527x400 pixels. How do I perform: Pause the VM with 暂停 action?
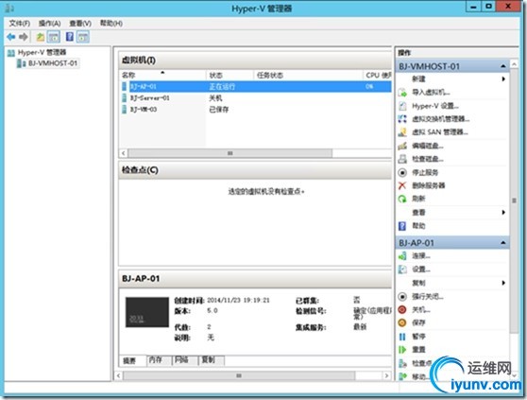point(418,337)
